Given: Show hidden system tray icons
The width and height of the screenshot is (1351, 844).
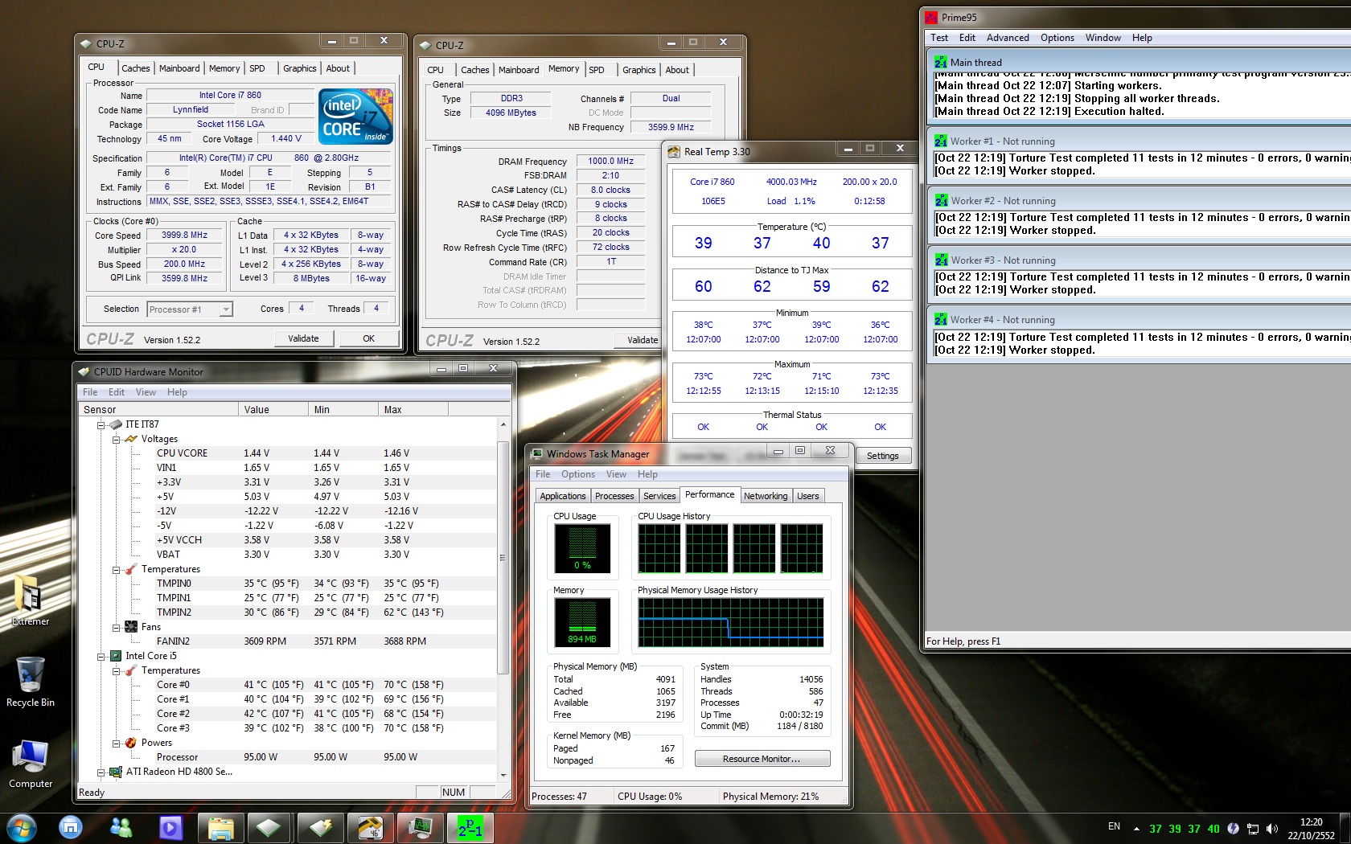Looking at the screenshot, I should coord(1136,829).
